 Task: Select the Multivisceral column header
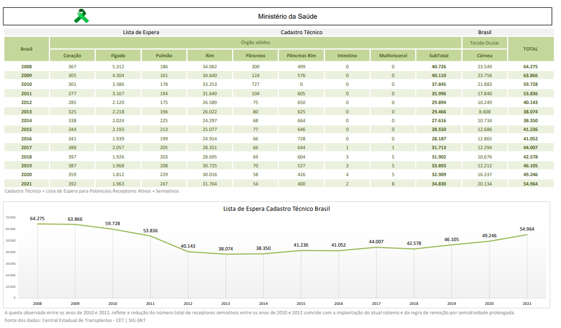(393, 56)
